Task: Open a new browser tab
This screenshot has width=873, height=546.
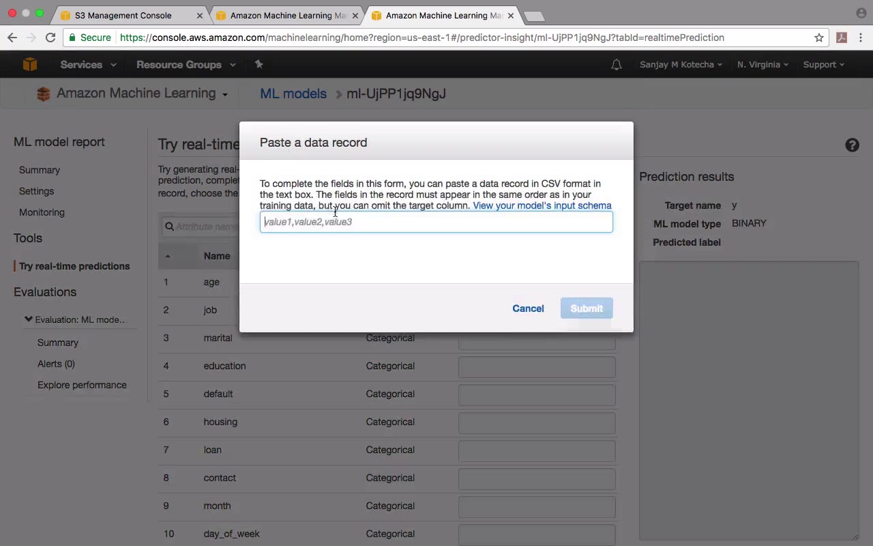Action: [534, 16]
